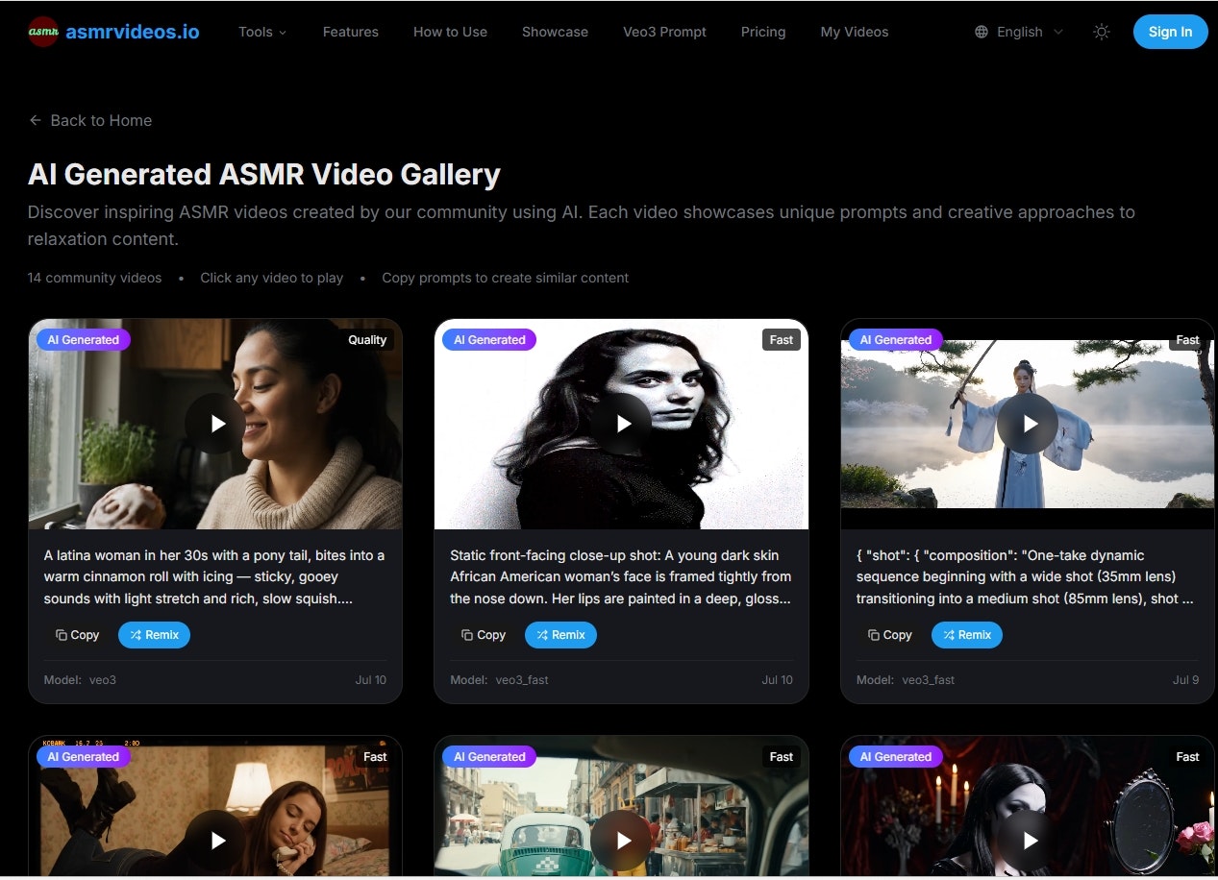Click the asmr round logo icon
The height and width of the screenshot is (880, 1218).
pos(43,32)
